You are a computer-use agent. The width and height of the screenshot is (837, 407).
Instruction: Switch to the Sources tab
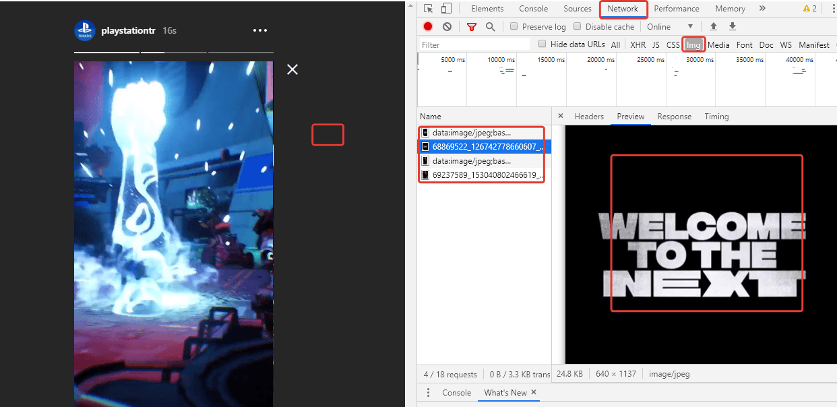[578, 9]
